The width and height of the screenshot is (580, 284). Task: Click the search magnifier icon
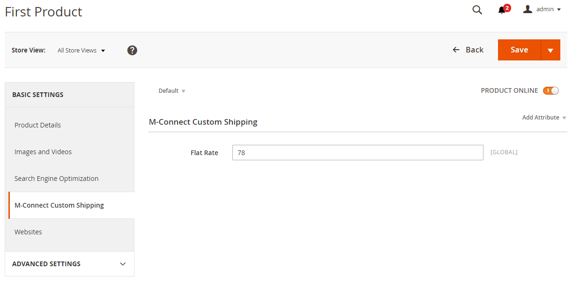pyautogui.click(x=477, y=10)
